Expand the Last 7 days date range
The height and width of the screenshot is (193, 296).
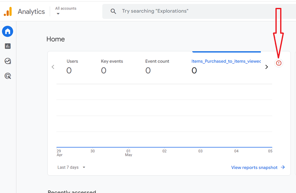pyautogui.click(x=71, y=167)
